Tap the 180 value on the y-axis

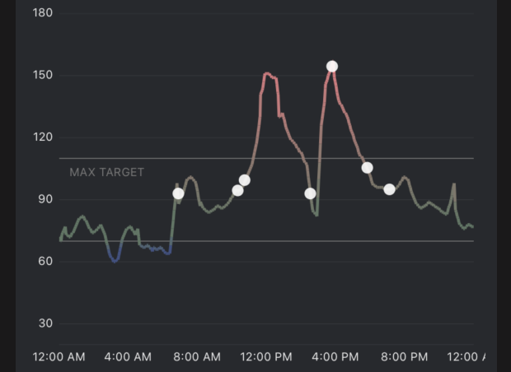[42, 14]
